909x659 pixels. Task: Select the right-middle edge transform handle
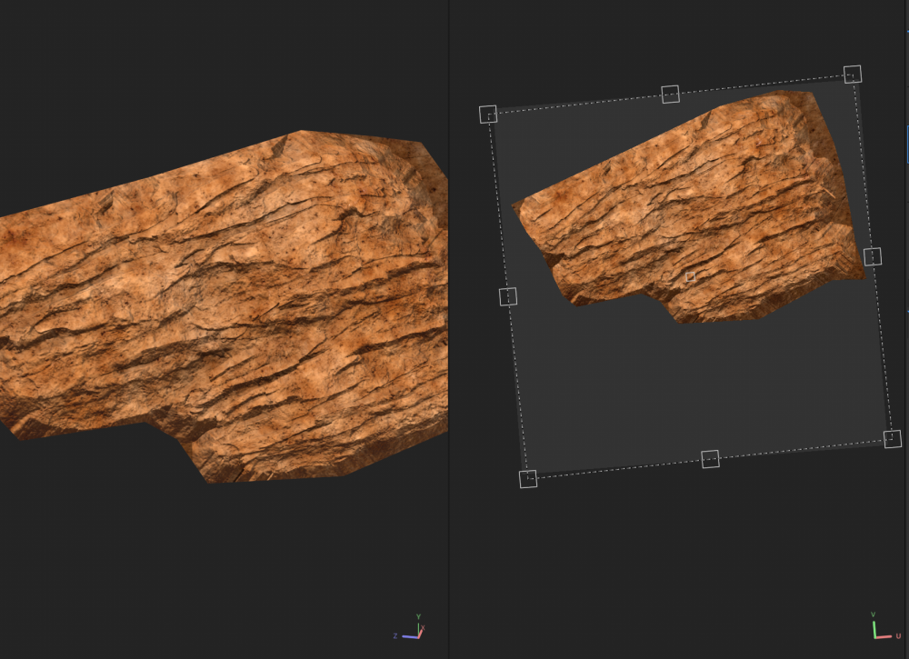pyautogui.click(x=873, y=256)
